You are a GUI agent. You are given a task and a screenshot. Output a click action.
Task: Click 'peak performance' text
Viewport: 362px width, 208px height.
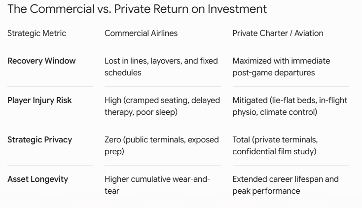(x=266, y=191)
